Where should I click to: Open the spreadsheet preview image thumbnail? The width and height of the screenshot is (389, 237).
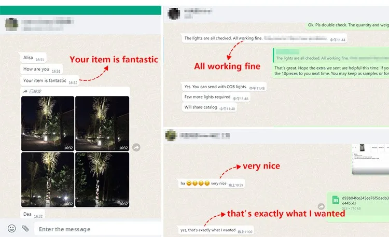coord(370,159)
